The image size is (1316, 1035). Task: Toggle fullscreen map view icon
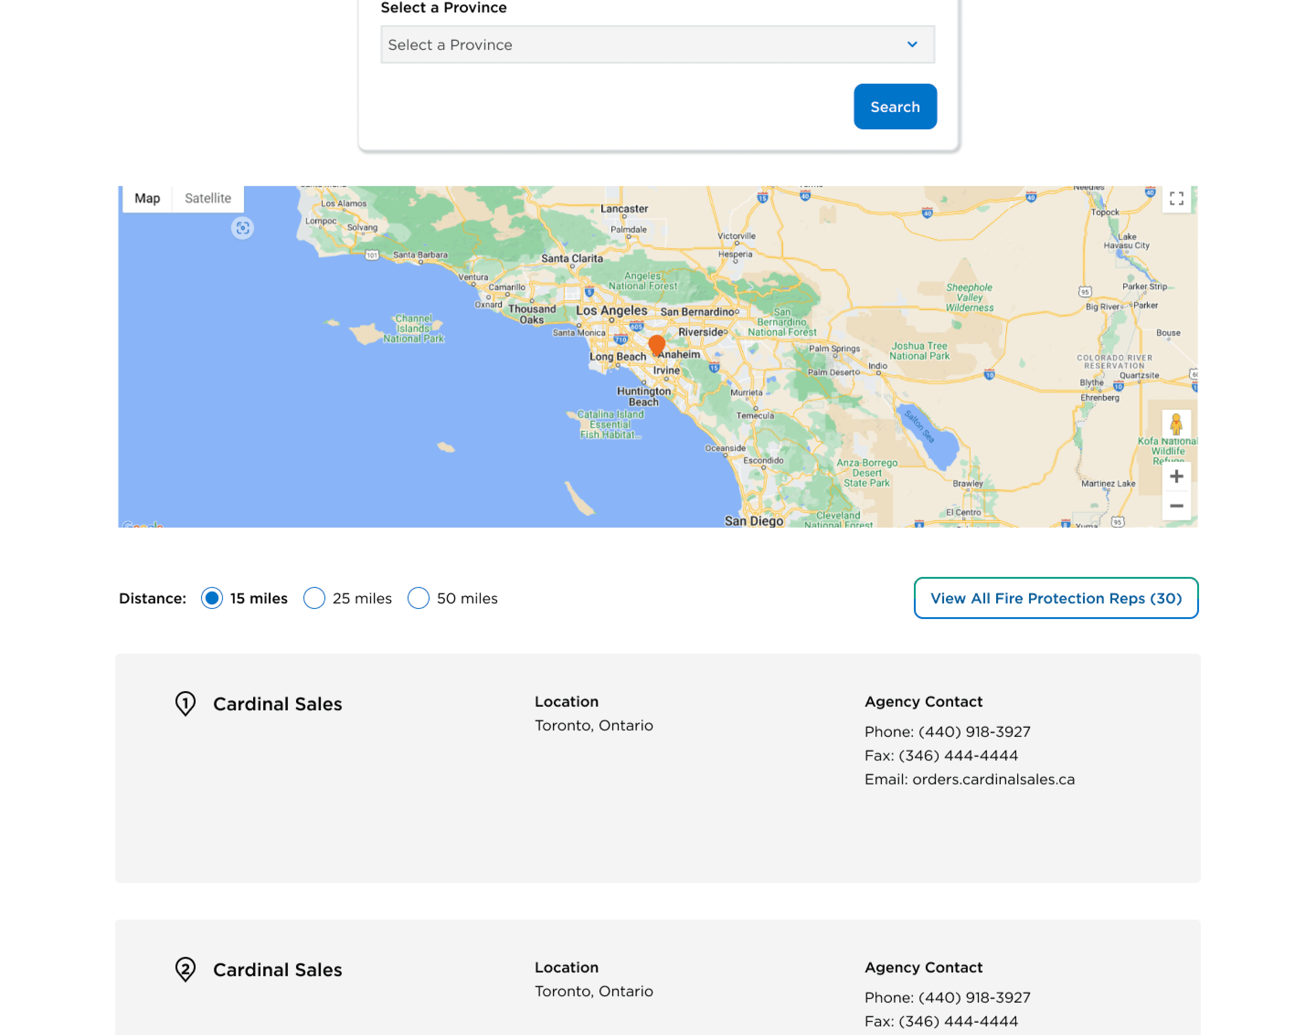pyautogui.click(x=1176, y=198)
